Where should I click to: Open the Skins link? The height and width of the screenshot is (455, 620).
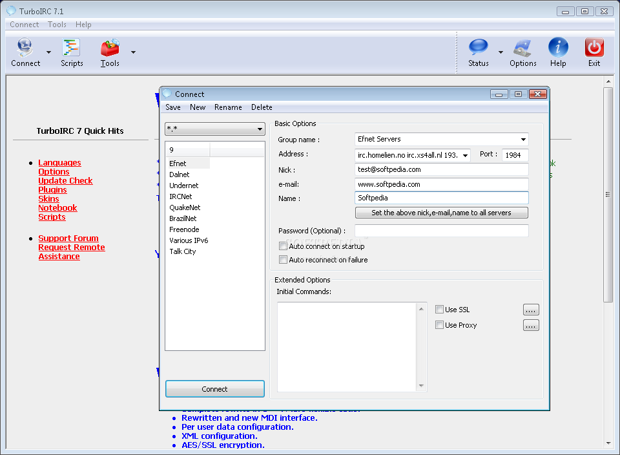[x=48, y=199]
